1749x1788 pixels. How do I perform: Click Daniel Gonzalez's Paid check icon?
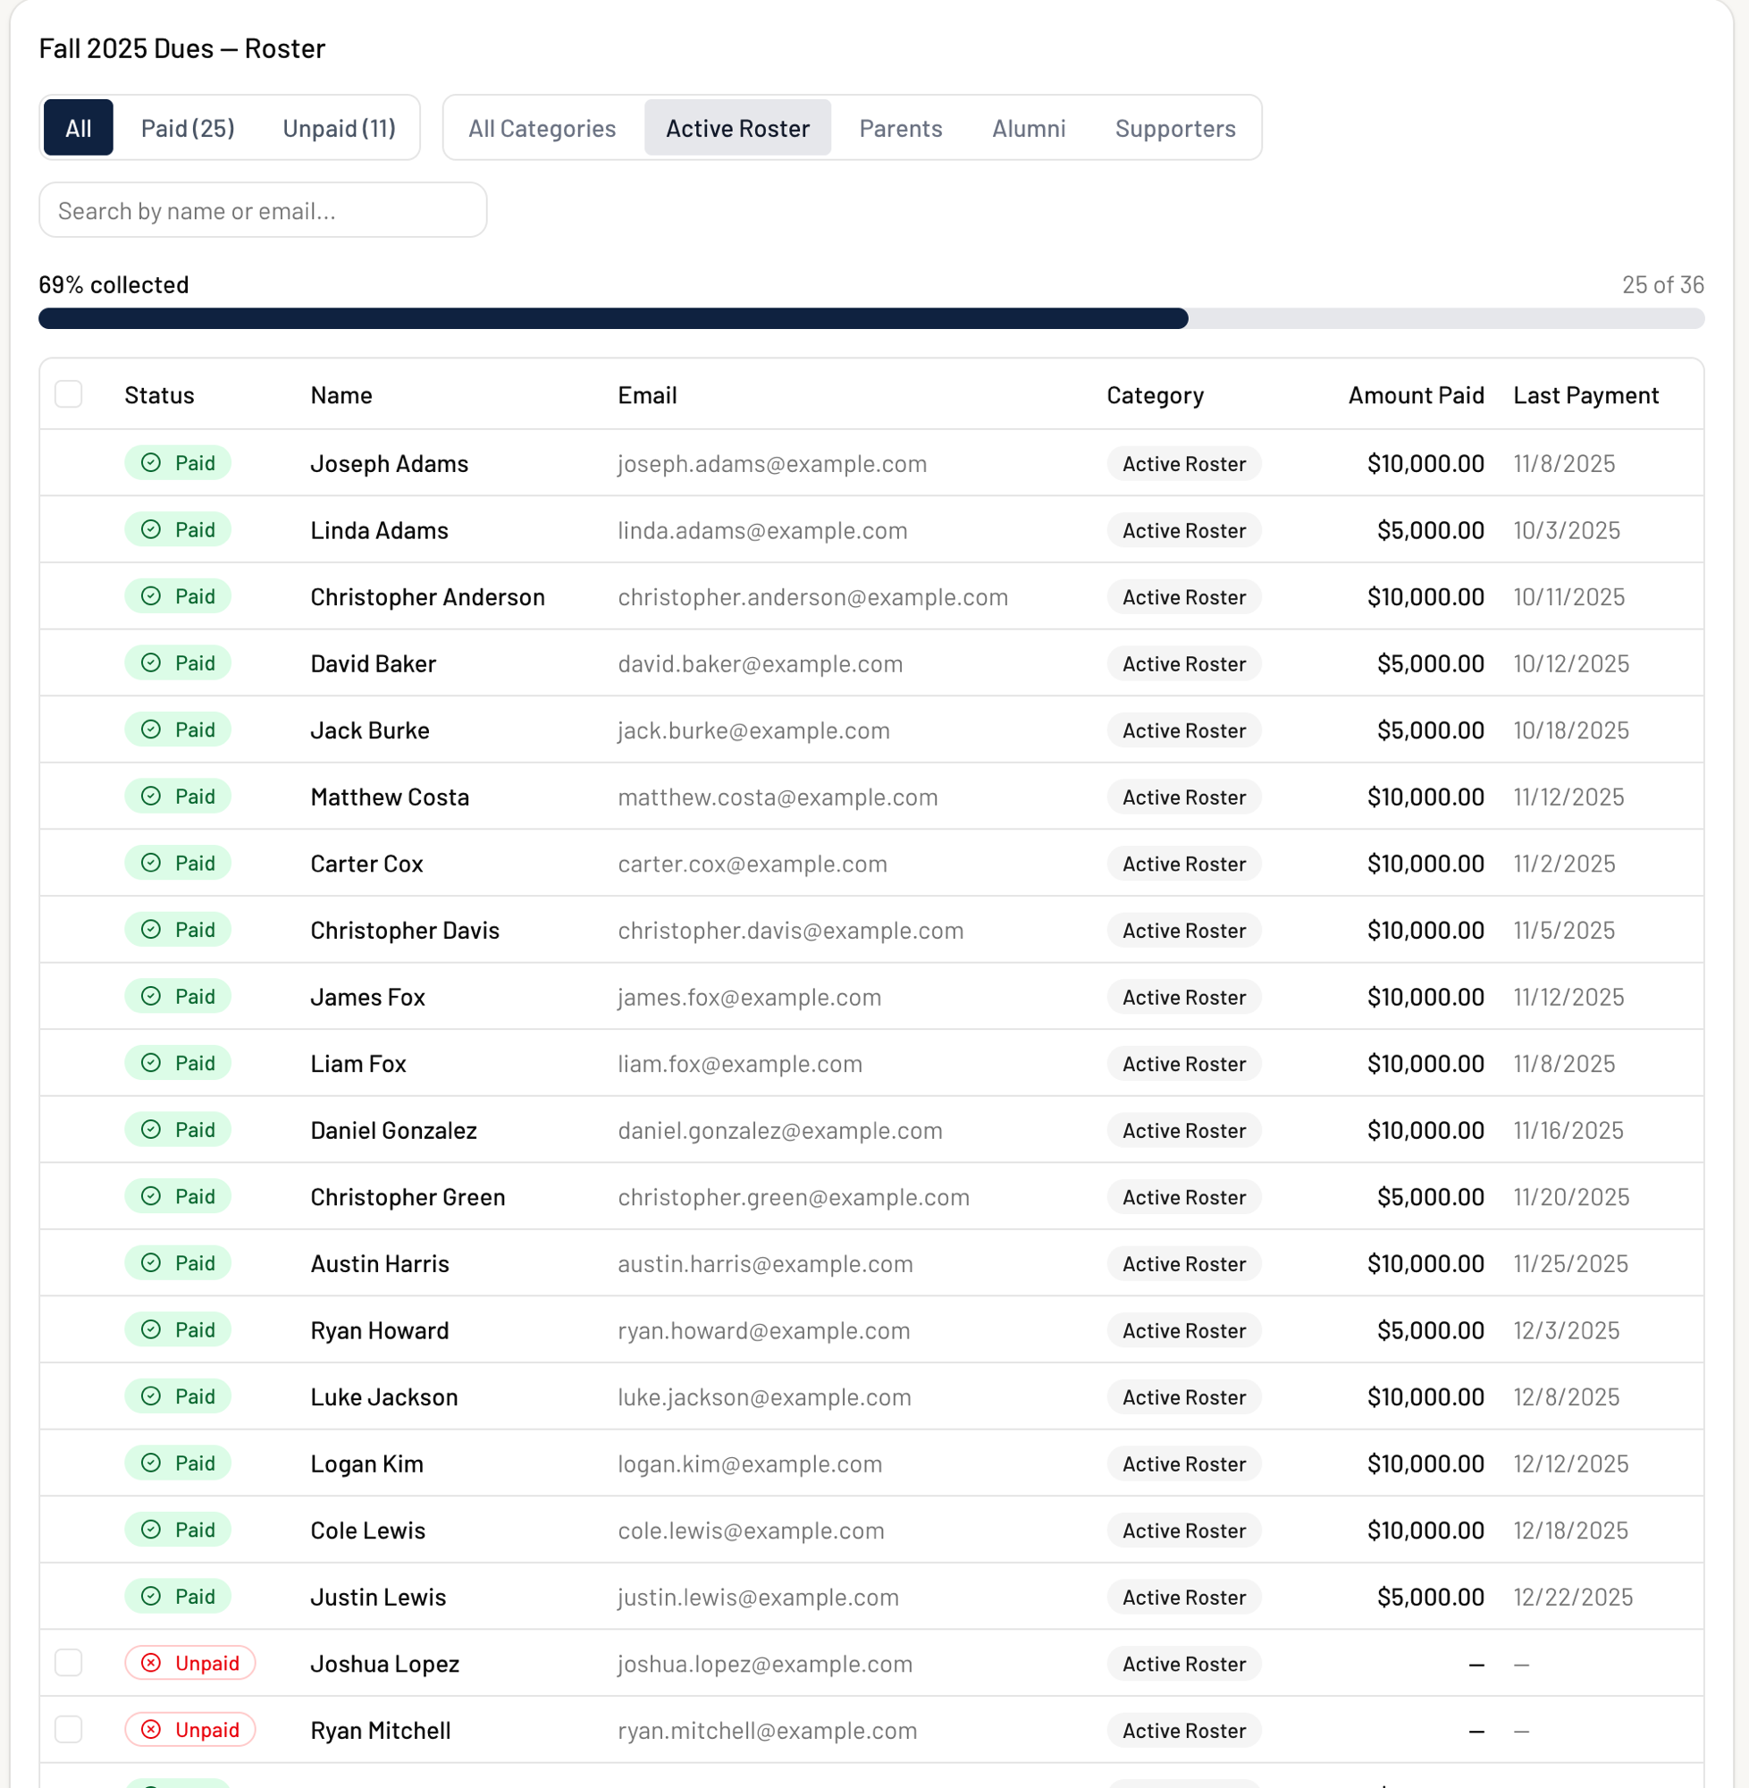pos(151,1130)
